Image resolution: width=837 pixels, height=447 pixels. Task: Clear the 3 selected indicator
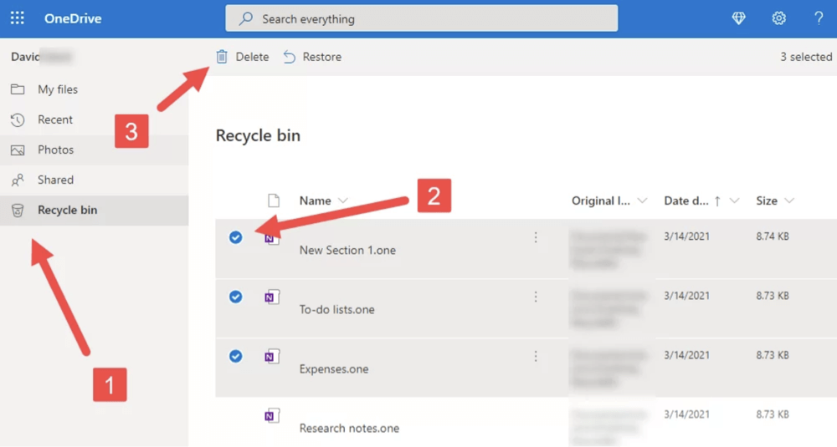click(x=806, y=57)
